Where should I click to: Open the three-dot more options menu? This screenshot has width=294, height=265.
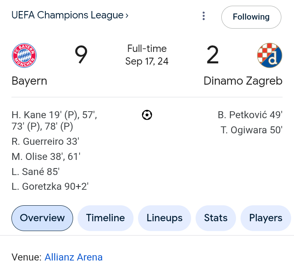[204, 16]
